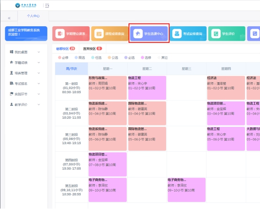The height and width of the screenshot is (209, 260).
Task: Open Monday 物流系统建 03~04 course cell
Action: (x=107, y=113)
